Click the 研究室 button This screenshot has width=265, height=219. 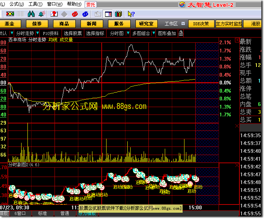[x=147, y=24]
